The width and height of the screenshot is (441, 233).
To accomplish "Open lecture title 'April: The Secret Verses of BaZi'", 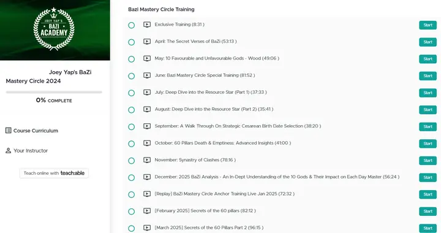I will click(195, 41).
